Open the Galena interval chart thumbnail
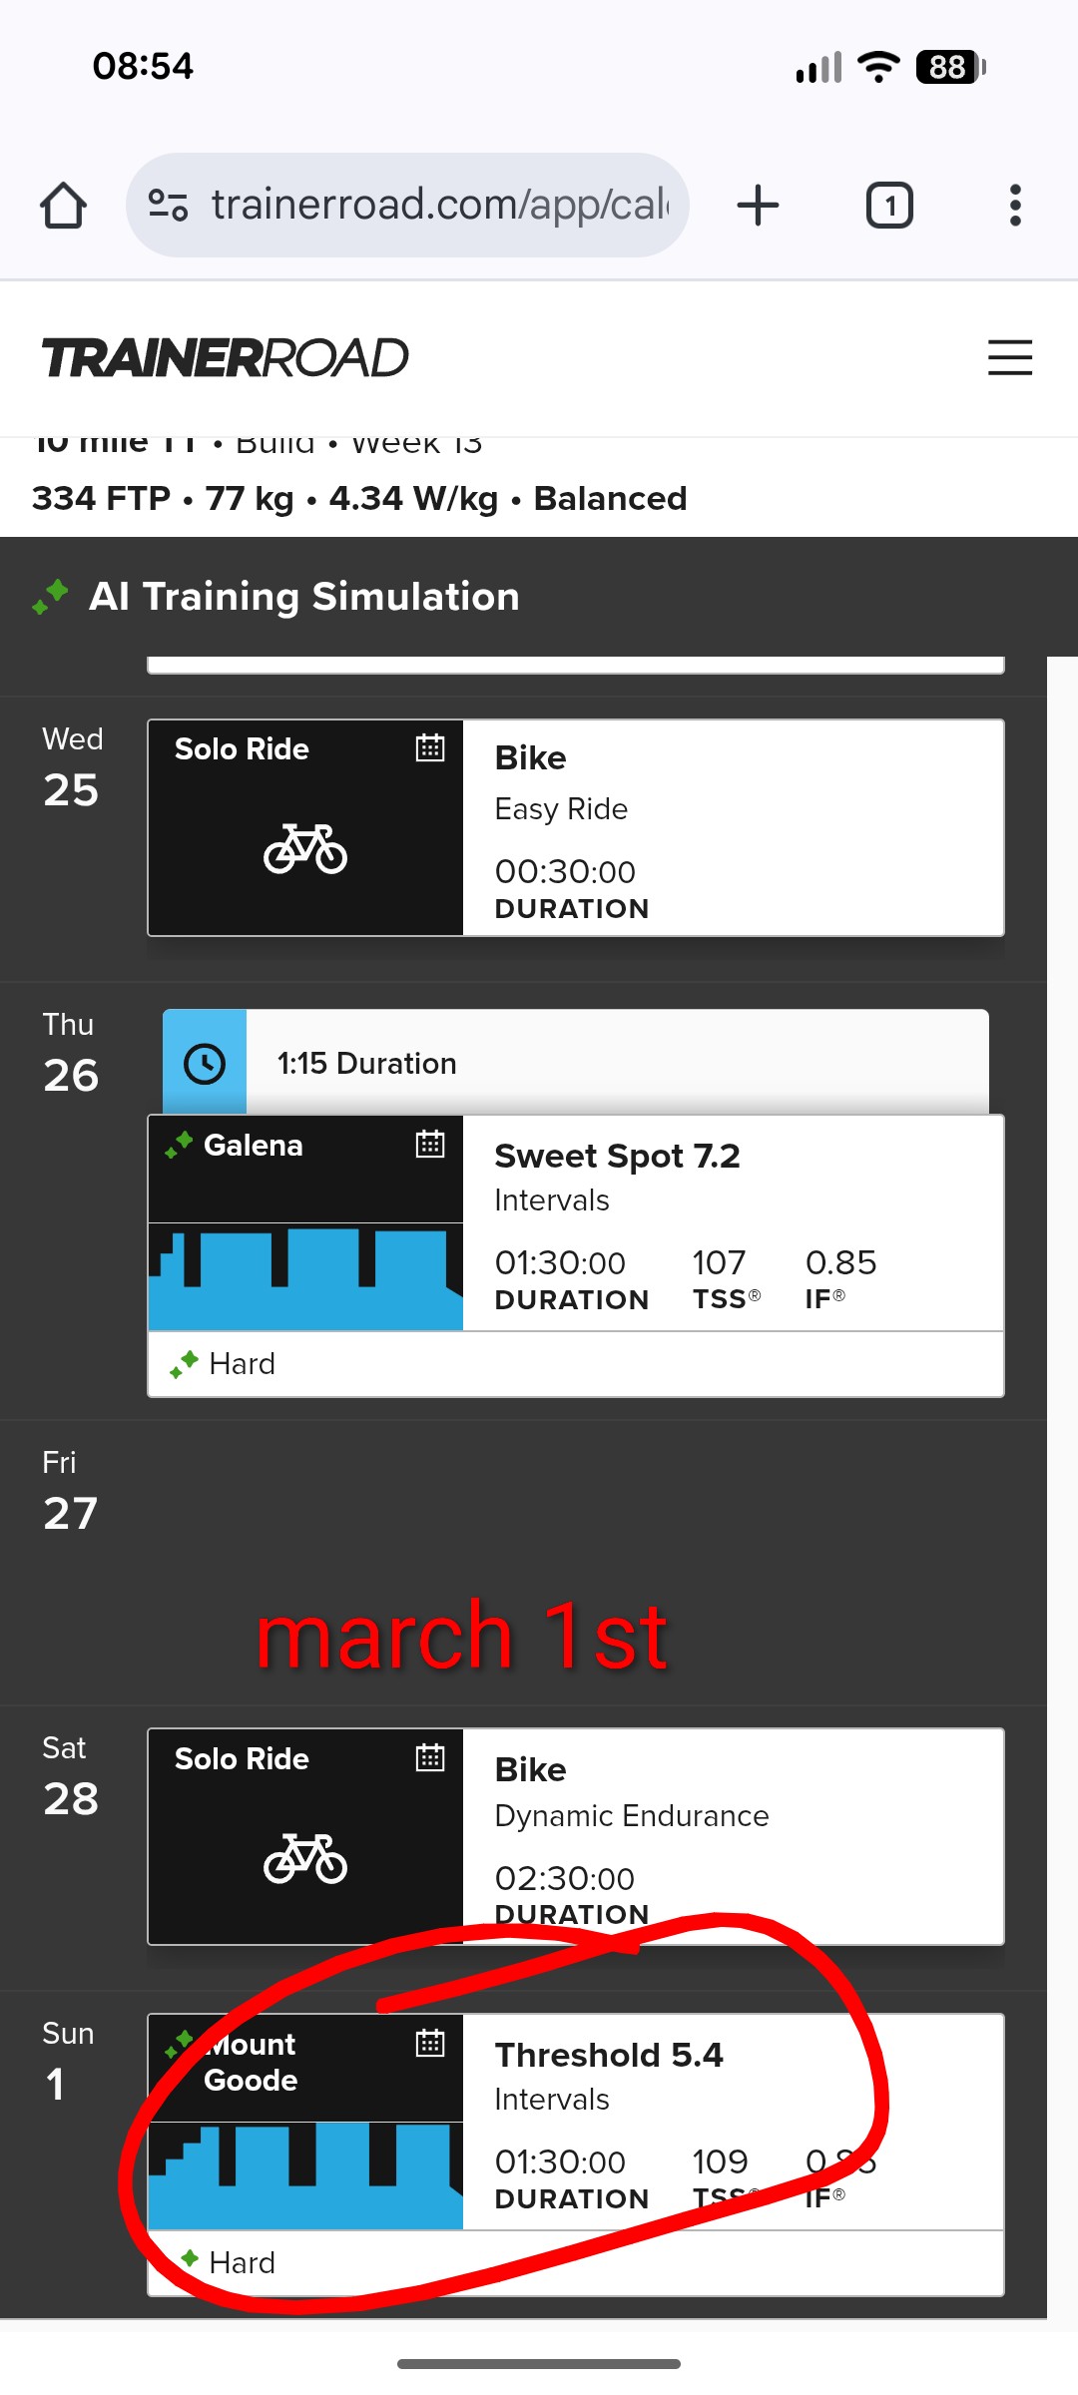Screen dimensions: 1078x2395 [305, 1277]
